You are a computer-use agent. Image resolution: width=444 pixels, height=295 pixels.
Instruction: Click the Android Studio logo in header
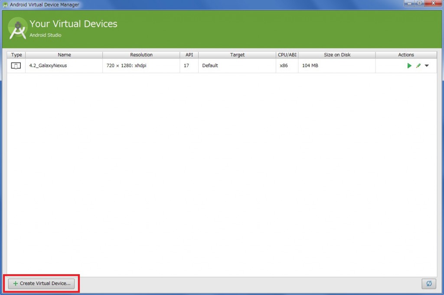click(18, 28)
